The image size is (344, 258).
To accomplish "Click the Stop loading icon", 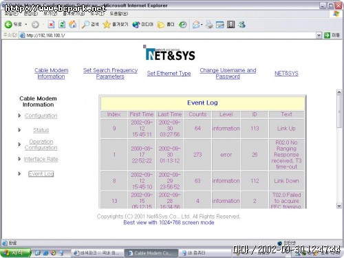I will pos(51,25).
